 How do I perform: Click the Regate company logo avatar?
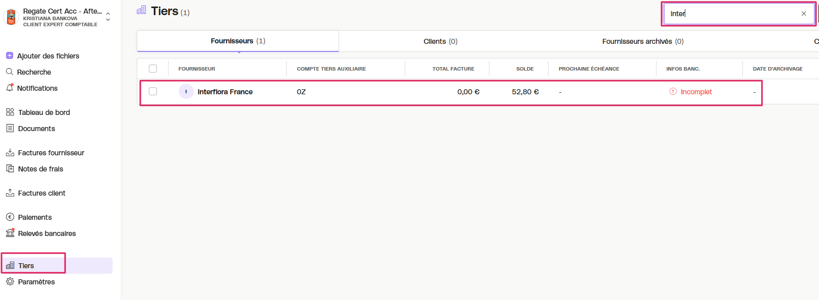point(11,17)
